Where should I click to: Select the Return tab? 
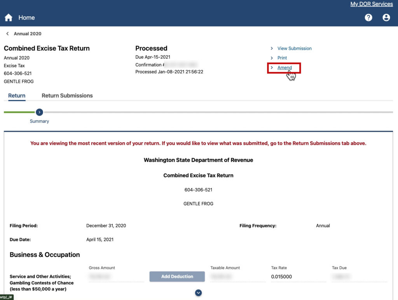click(17, 95)
